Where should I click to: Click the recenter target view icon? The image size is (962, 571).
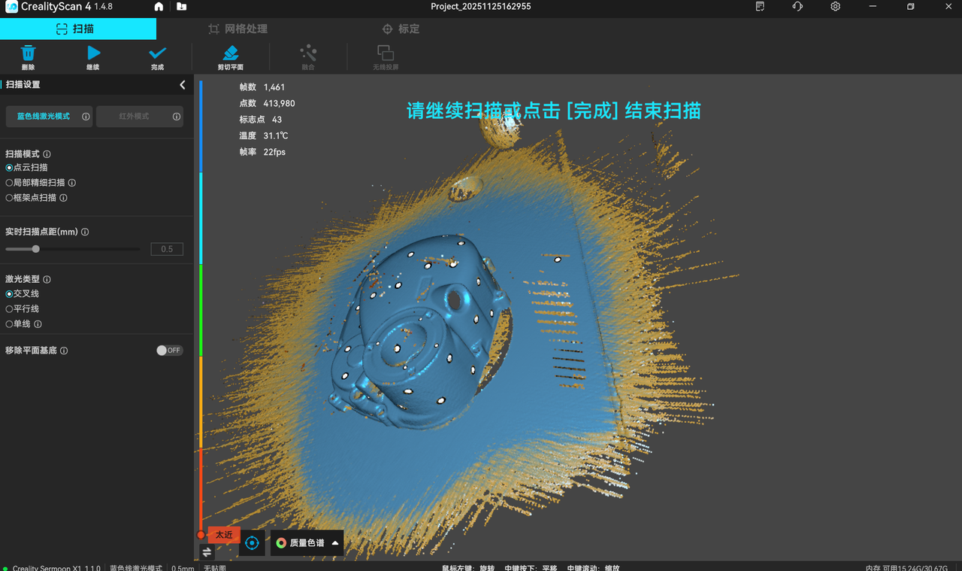(252, 542)
